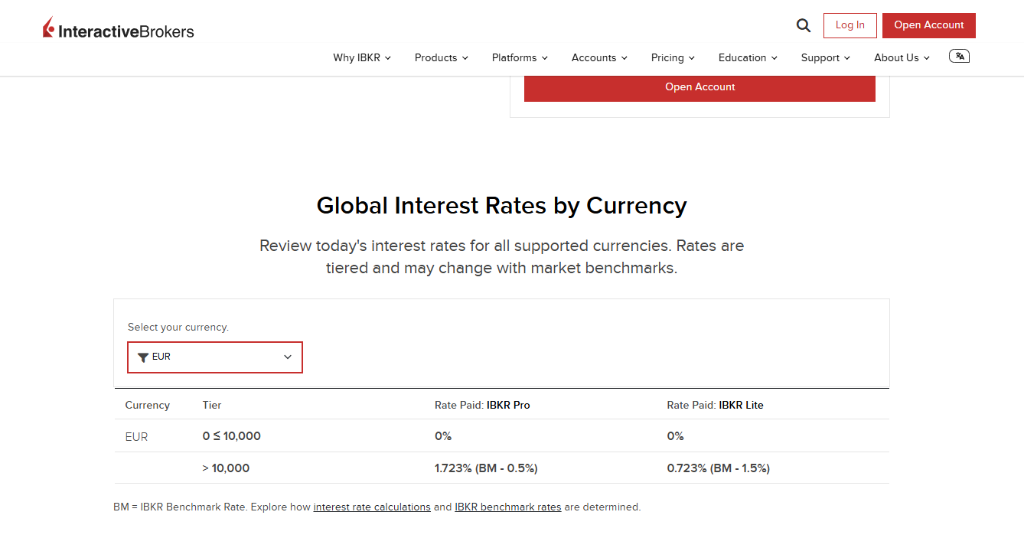Click the IBKR Lite 0% rate cell

[676, 436]
